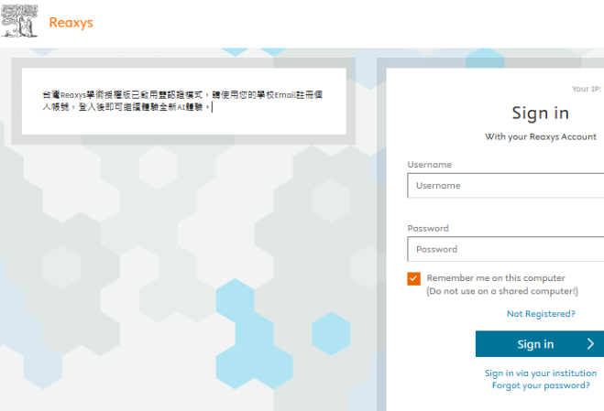
Task: Click 'With your Reaxys Account' text
Action: (x=541, y=137)
